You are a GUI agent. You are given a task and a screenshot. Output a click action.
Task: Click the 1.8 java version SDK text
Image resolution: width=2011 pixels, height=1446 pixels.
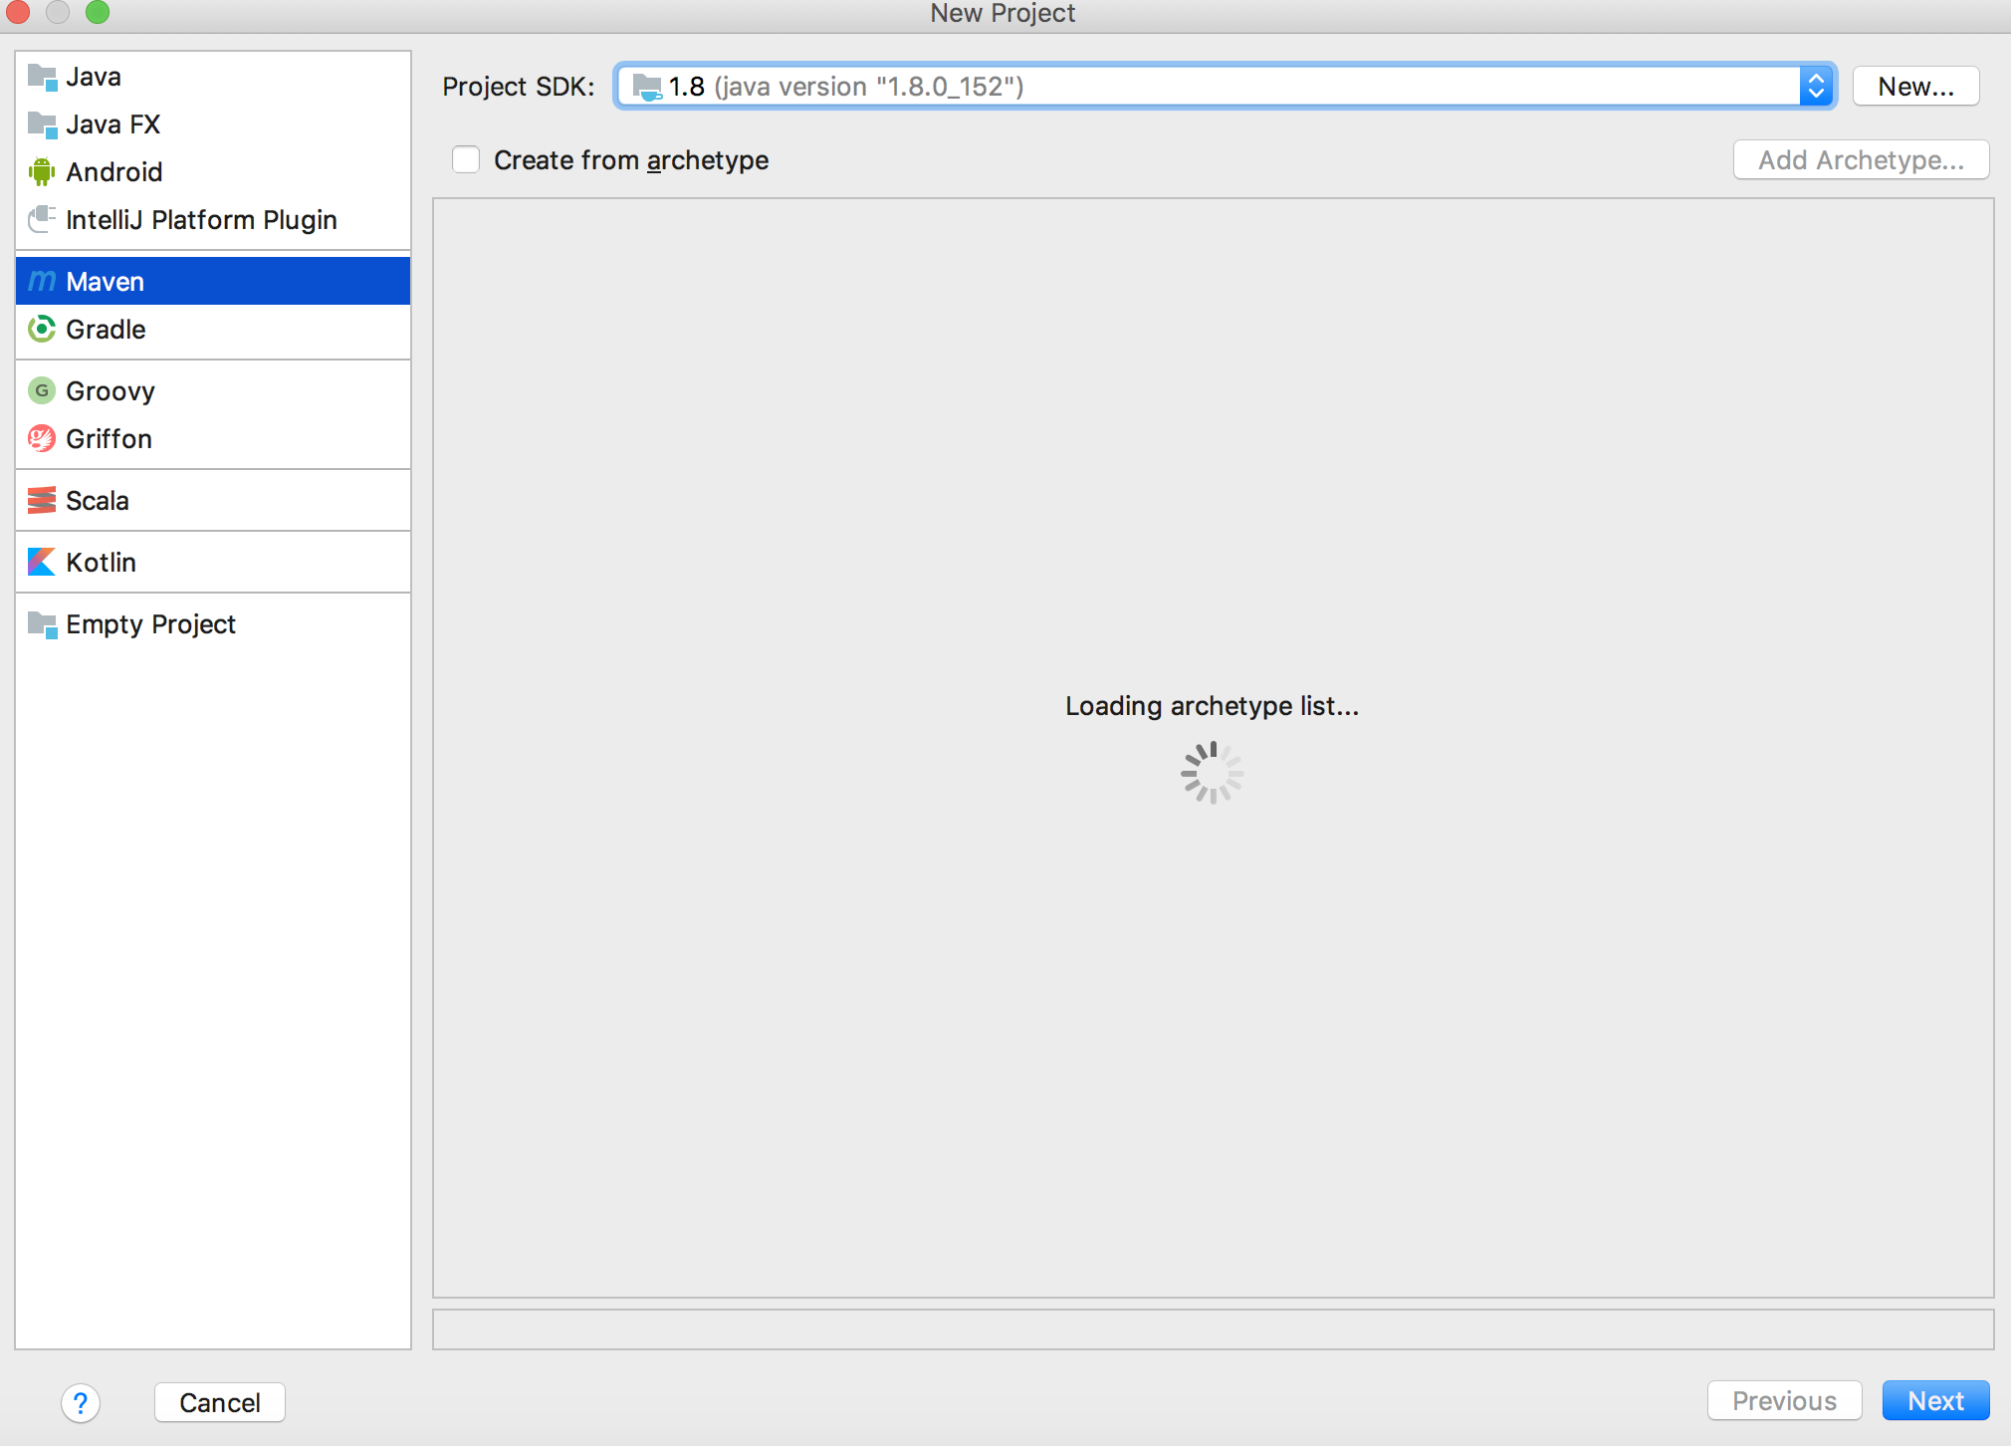click(x=846, y=87)
